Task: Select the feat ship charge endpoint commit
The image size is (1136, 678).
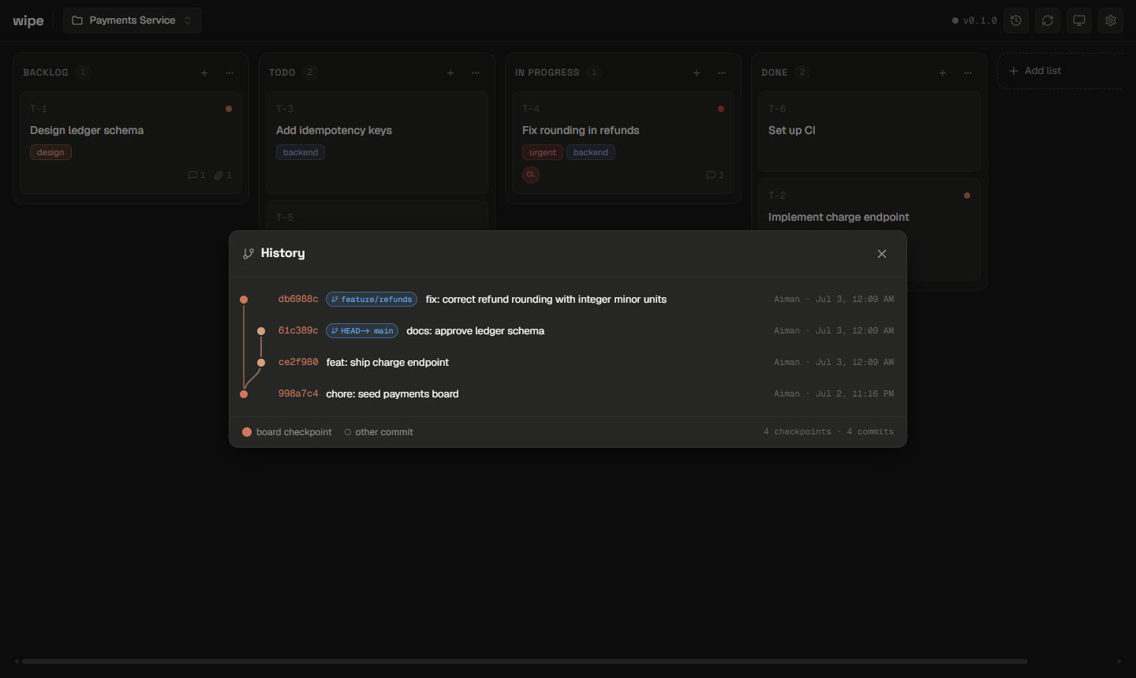Action: [x=387, y=363]
